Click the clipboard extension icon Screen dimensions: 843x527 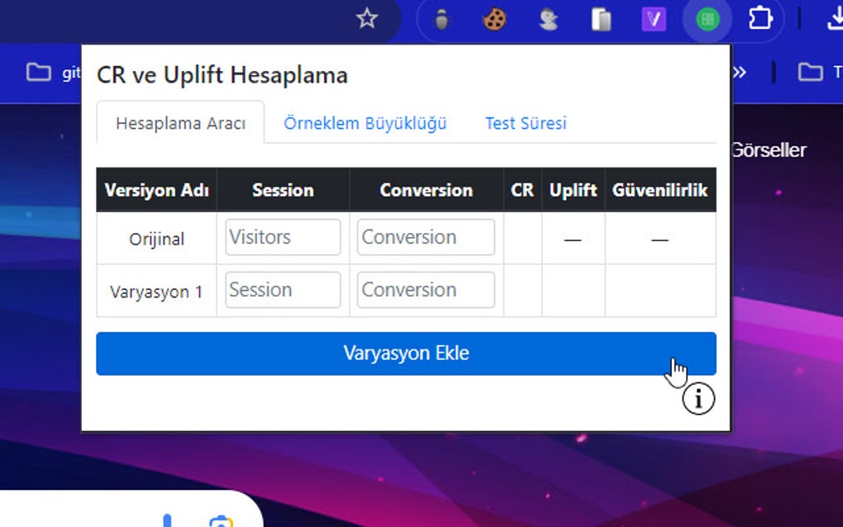[x=600, y=19]
